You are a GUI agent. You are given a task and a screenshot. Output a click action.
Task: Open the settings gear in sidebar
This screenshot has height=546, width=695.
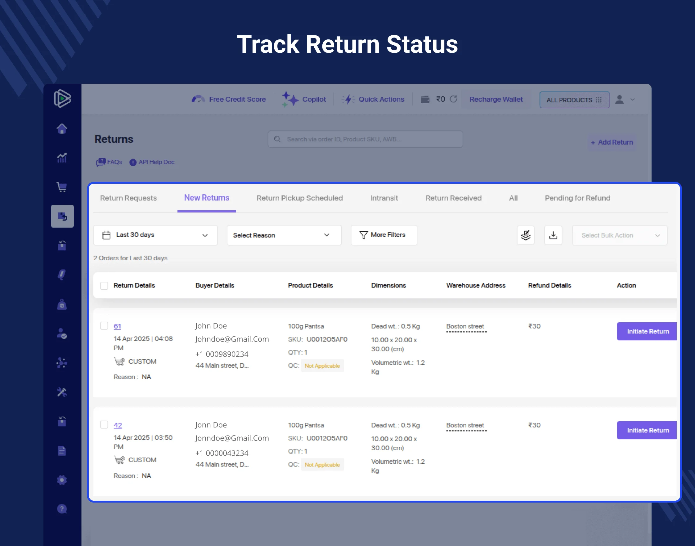[62, 480]
